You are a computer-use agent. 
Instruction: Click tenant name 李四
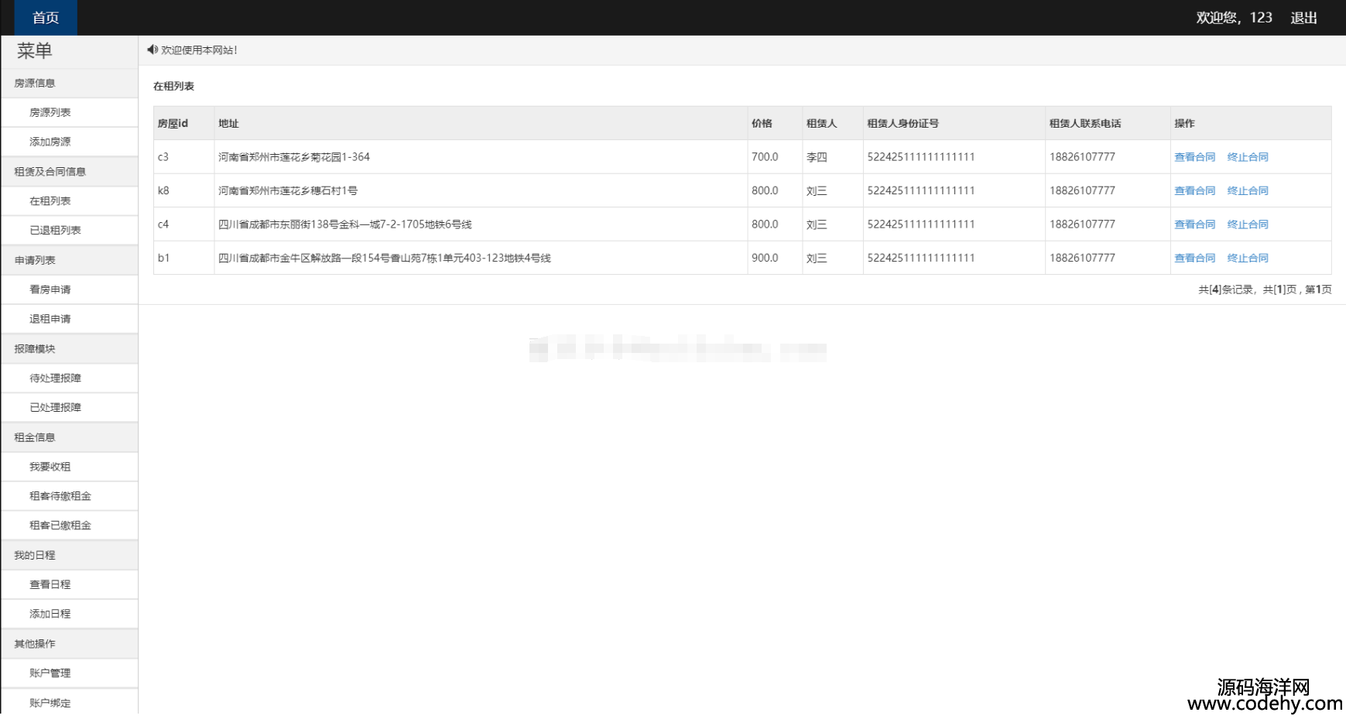pyautogui.click(x=817, y=157)
